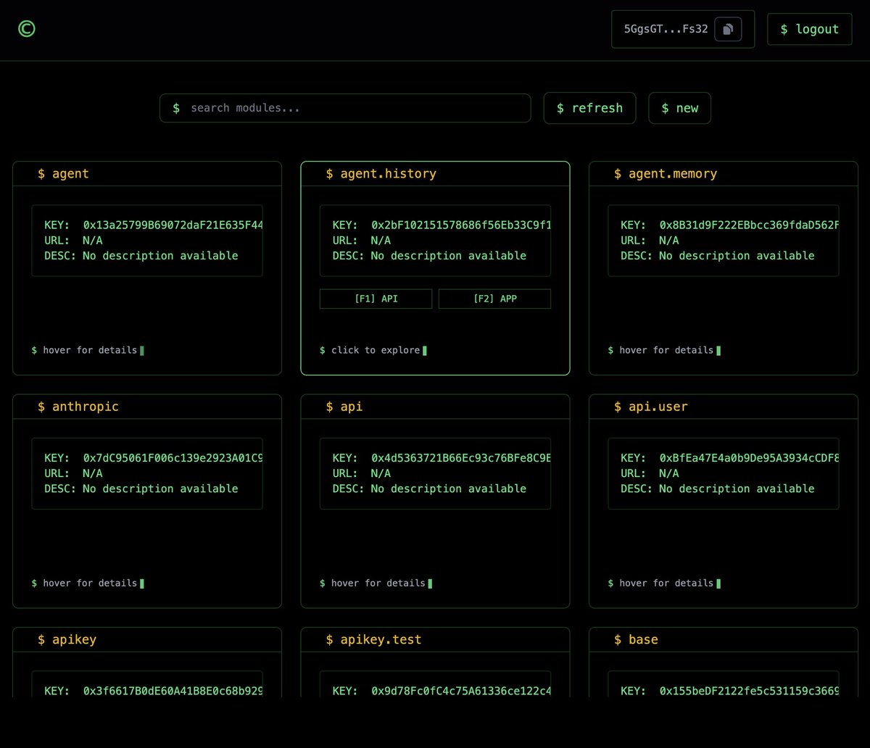Open the base module card
This screenshot has width=870, height=748.
pyautogui.click(x=723, y=663)
